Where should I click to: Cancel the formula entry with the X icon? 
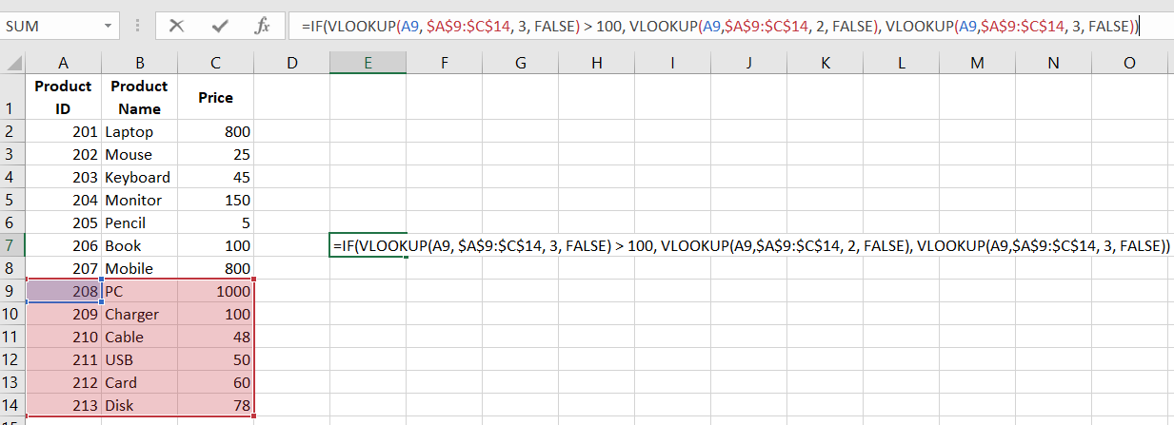[176, 27]
